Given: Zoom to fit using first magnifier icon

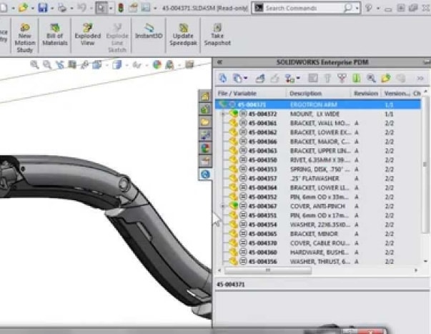Looking at the screenshot, I should 34,65.
